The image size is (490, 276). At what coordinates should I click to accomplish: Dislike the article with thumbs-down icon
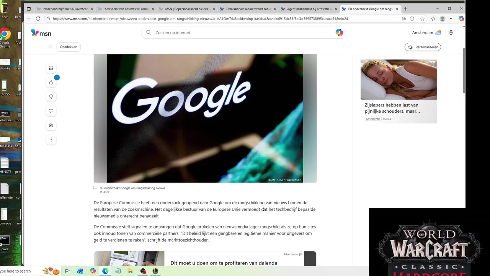51,97
